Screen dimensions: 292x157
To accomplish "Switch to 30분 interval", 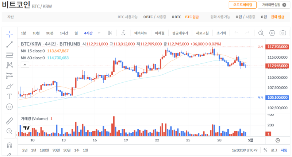I will pos(50,33).
